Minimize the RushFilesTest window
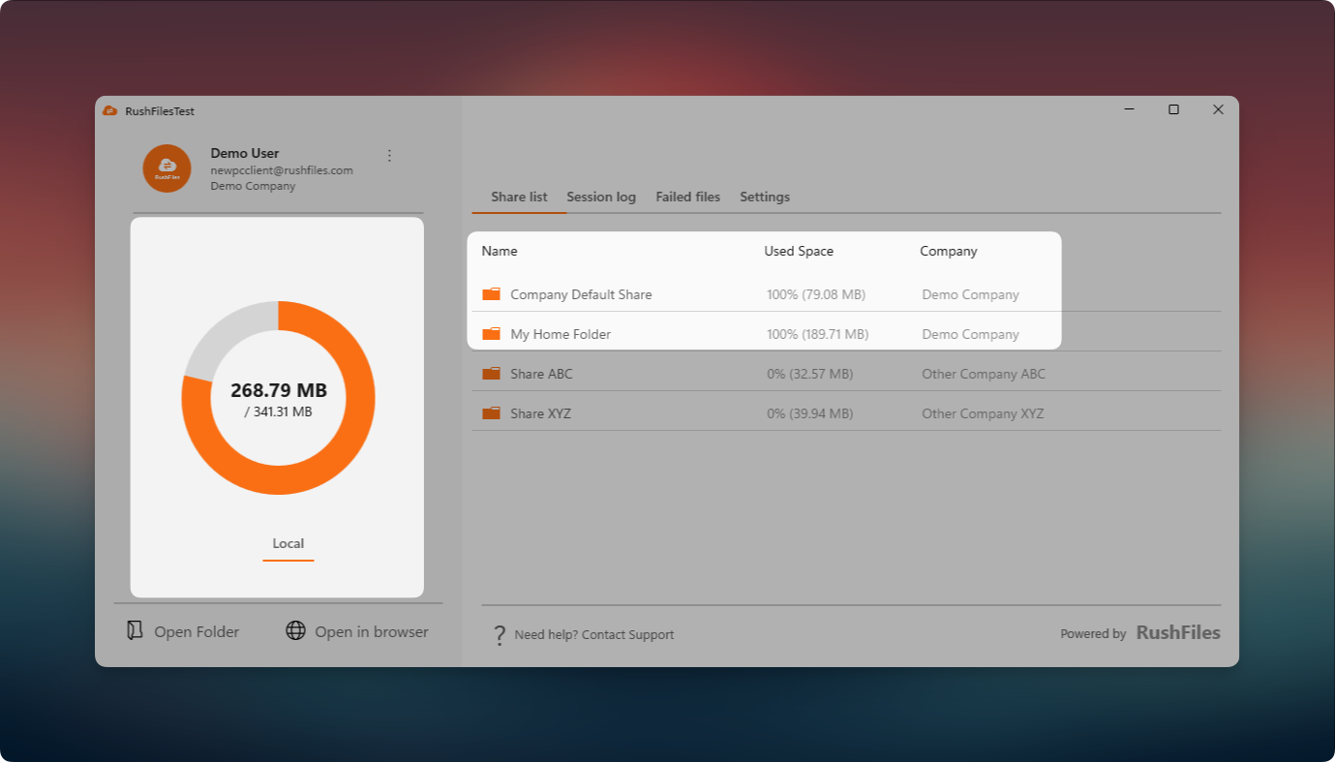Screen dimensions: 1335x762 [1129, 109]
